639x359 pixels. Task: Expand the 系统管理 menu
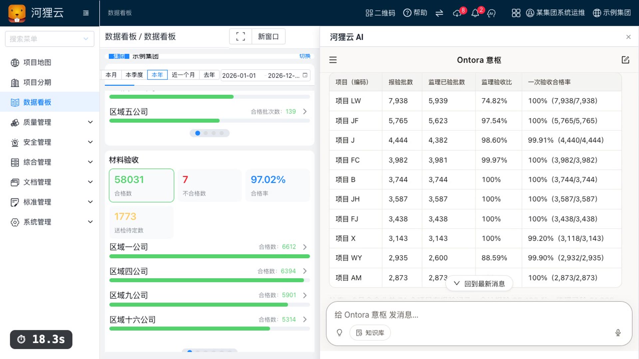click(x=50, y=222)
